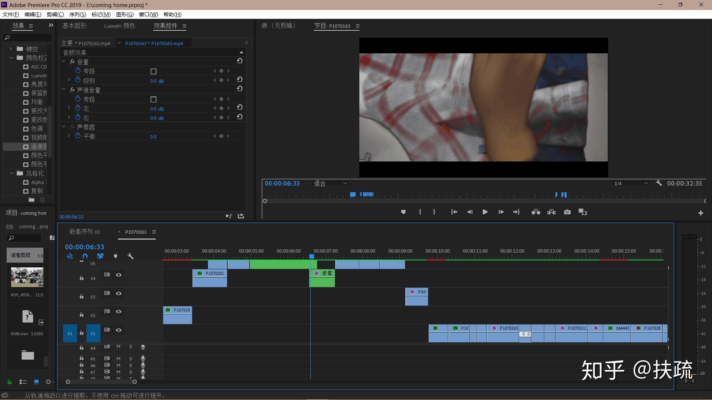Hide track V2 with eye icon
This screenshot has width=712, height=400.
119,311
